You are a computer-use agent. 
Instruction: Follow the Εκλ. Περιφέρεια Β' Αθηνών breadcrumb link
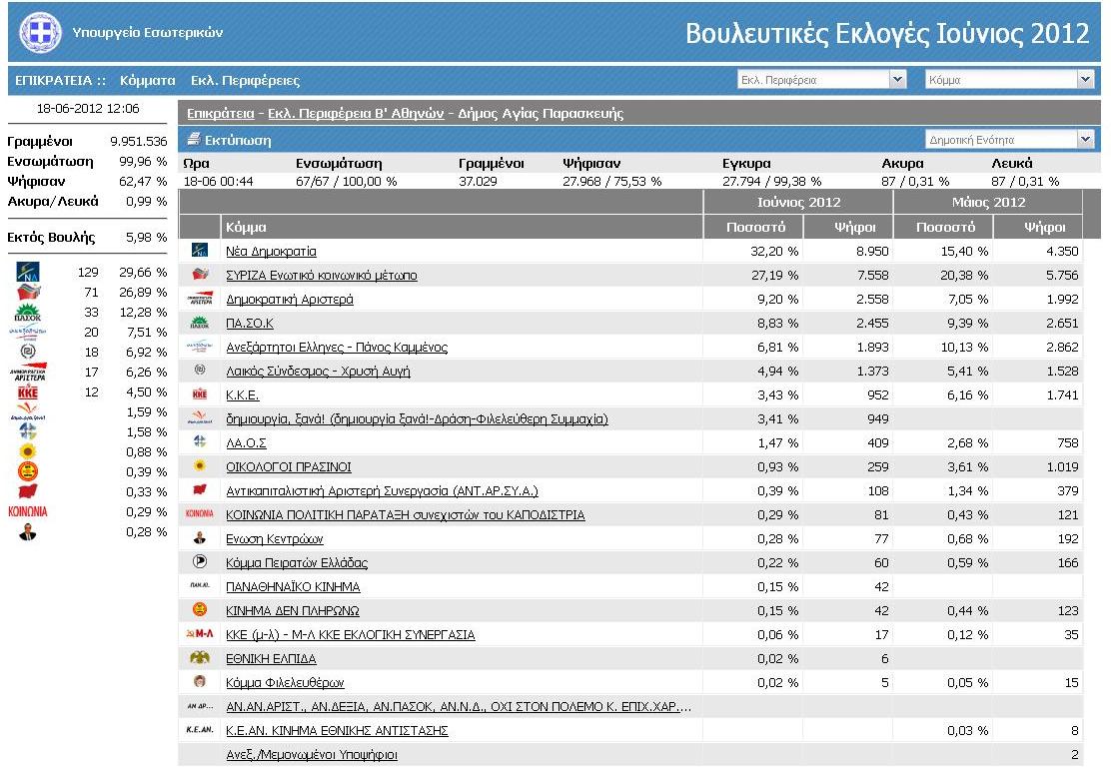[355, 113]
